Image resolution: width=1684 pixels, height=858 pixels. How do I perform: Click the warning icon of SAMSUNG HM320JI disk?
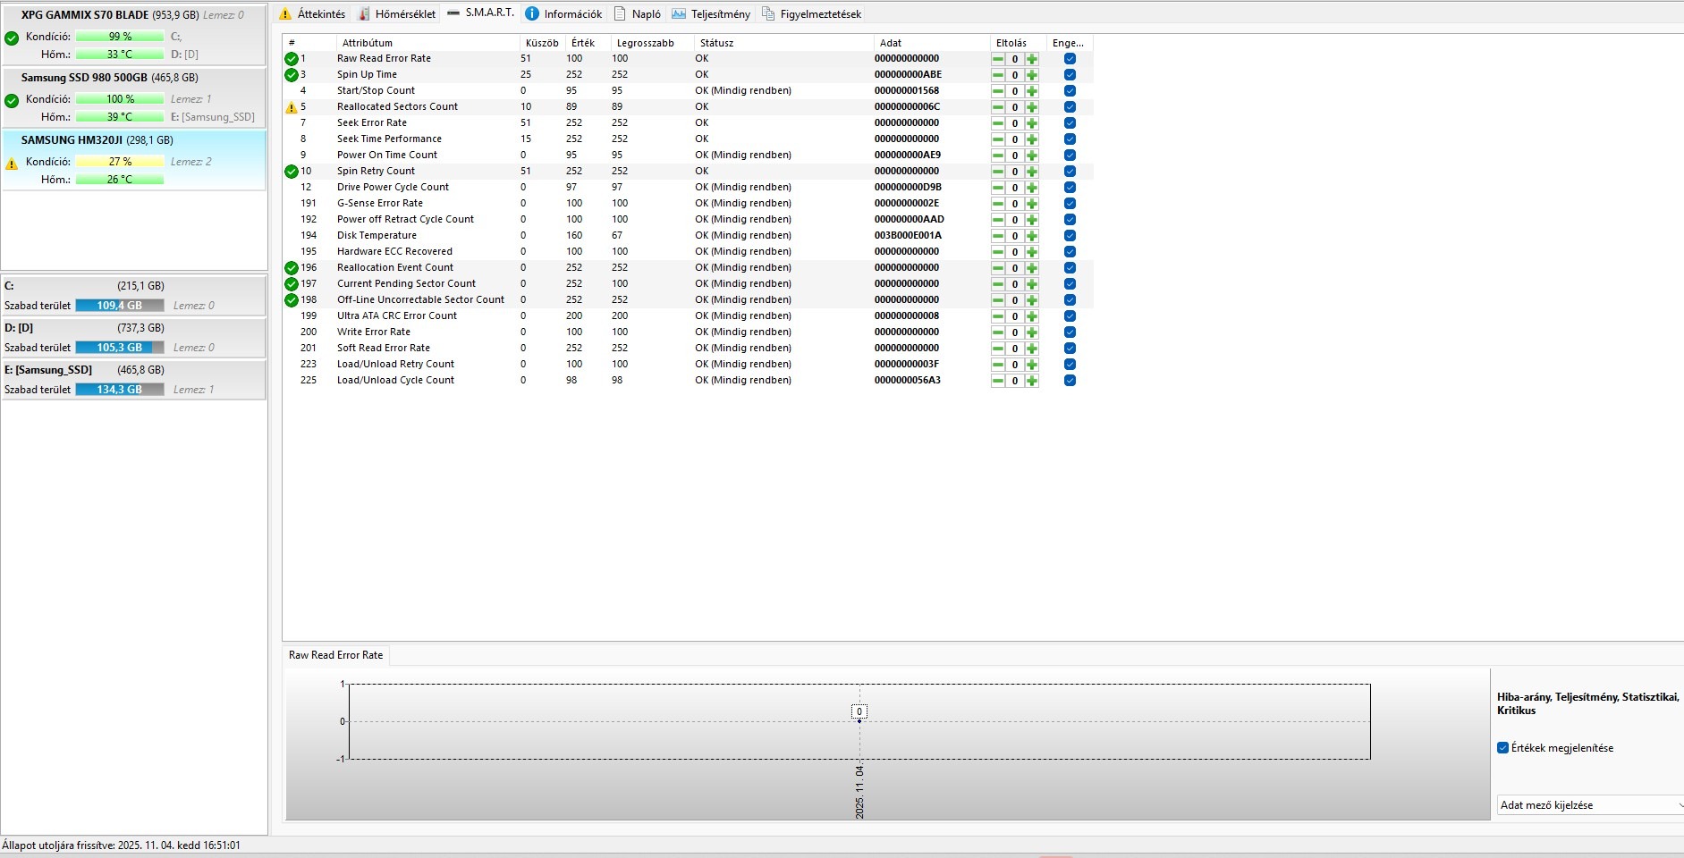(12, 164)
